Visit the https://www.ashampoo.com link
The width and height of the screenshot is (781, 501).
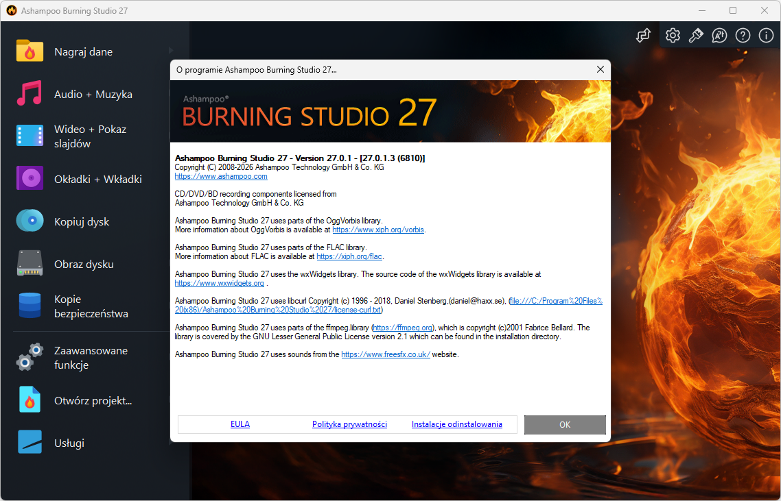(221, 176)
